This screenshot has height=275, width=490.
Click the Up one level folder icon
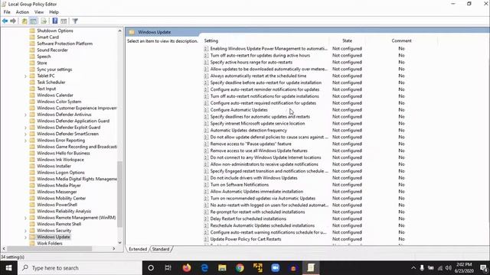[24, 21]
